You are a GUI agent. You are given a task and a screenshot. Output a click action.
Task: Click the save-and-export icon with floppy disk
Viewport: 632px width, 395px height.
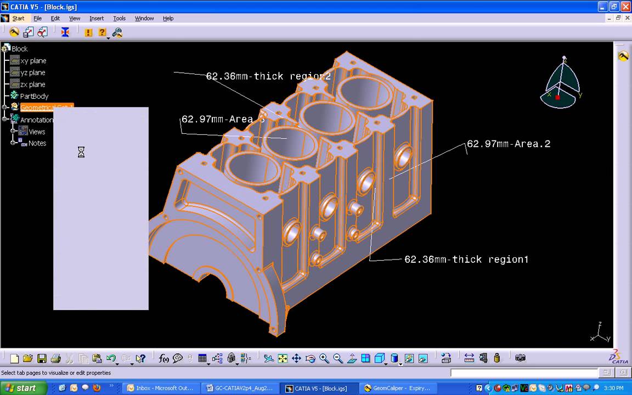(28, 32)
